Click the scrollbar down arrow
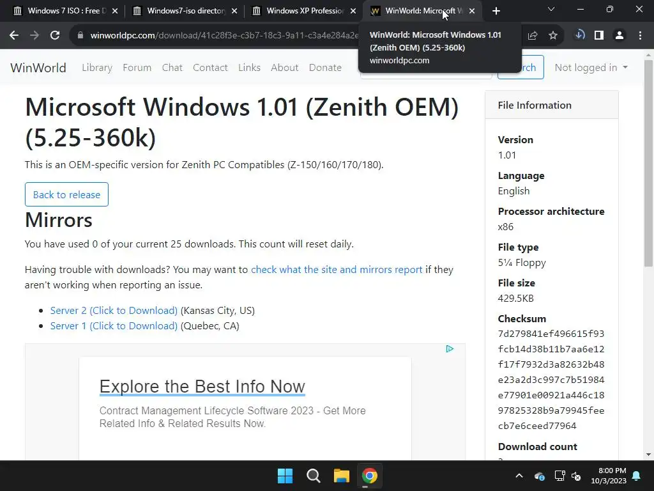 pos(648,455)
